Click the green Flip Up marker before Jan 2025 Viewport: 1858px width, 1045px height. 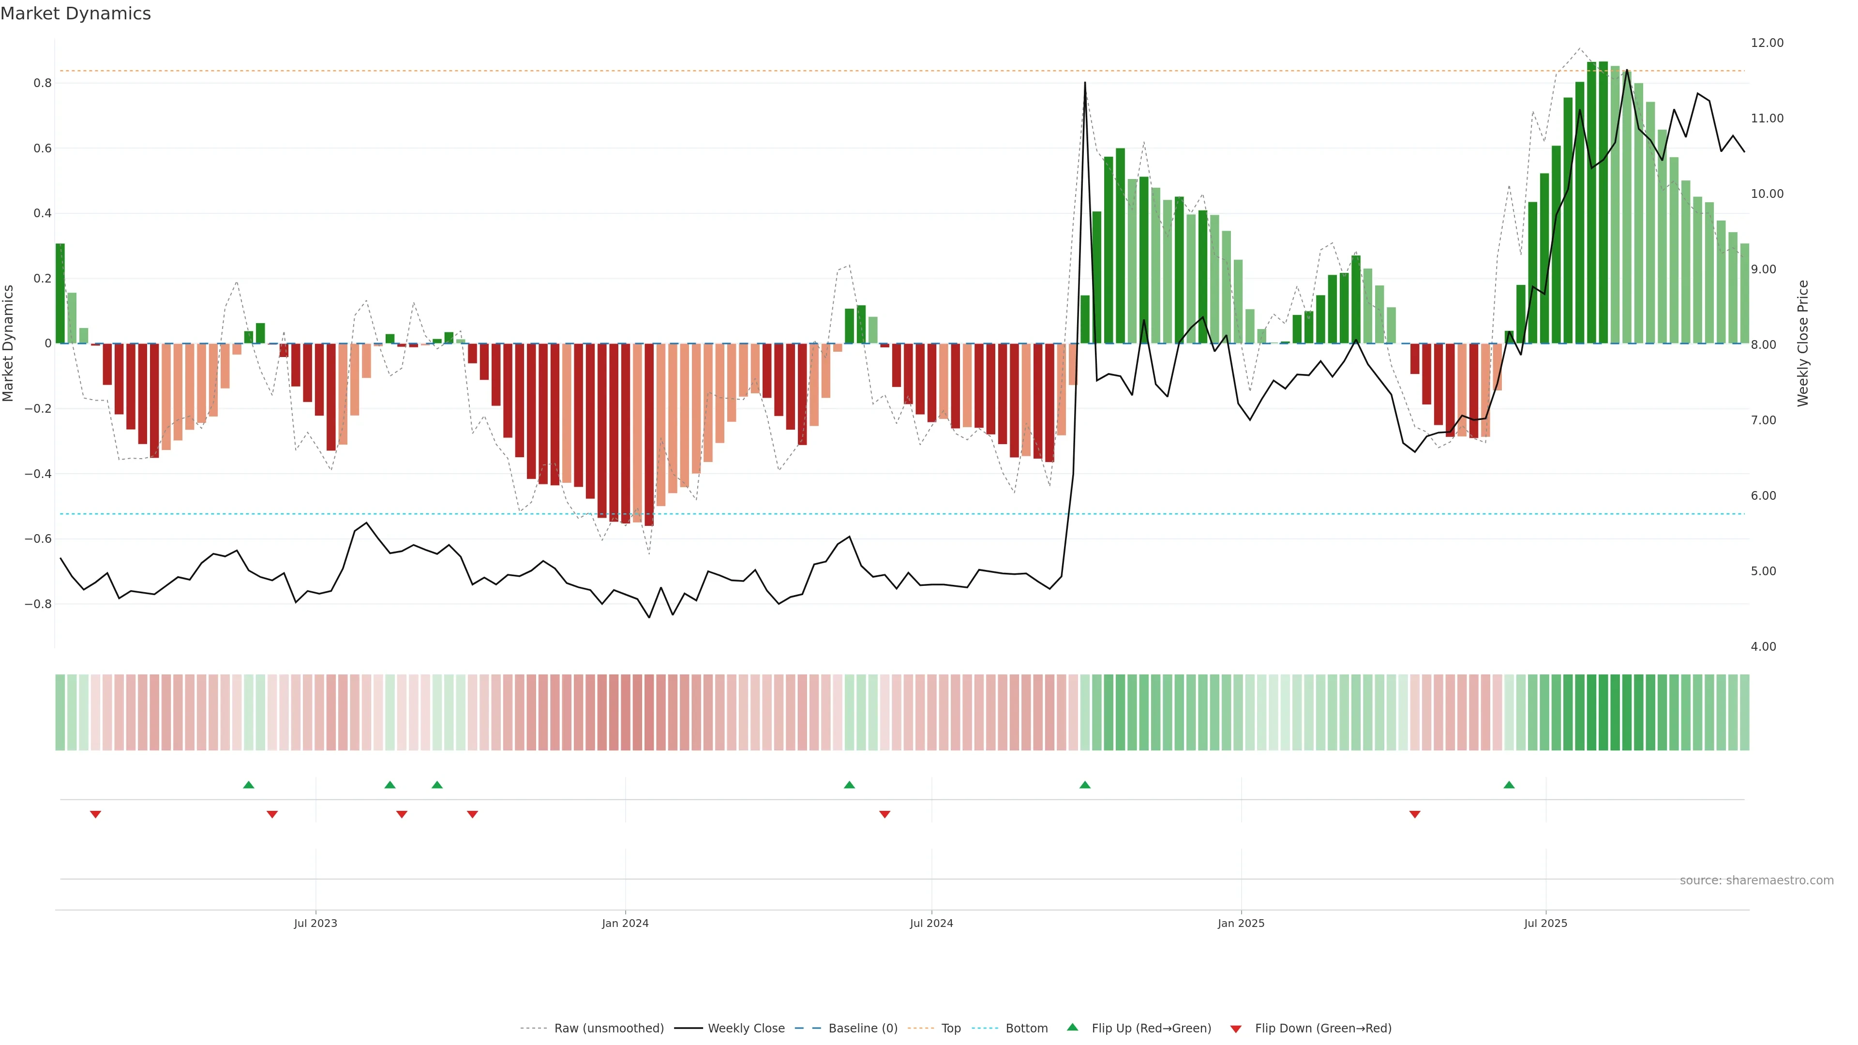pyautogui.click(x=1085, y=785)
